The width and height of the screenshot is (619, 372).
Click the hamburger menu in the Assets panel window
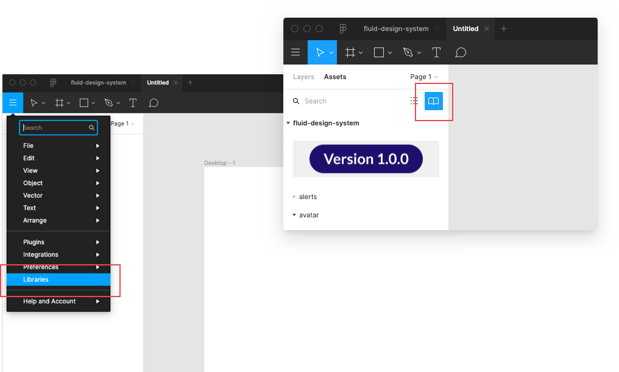[295, 53]
